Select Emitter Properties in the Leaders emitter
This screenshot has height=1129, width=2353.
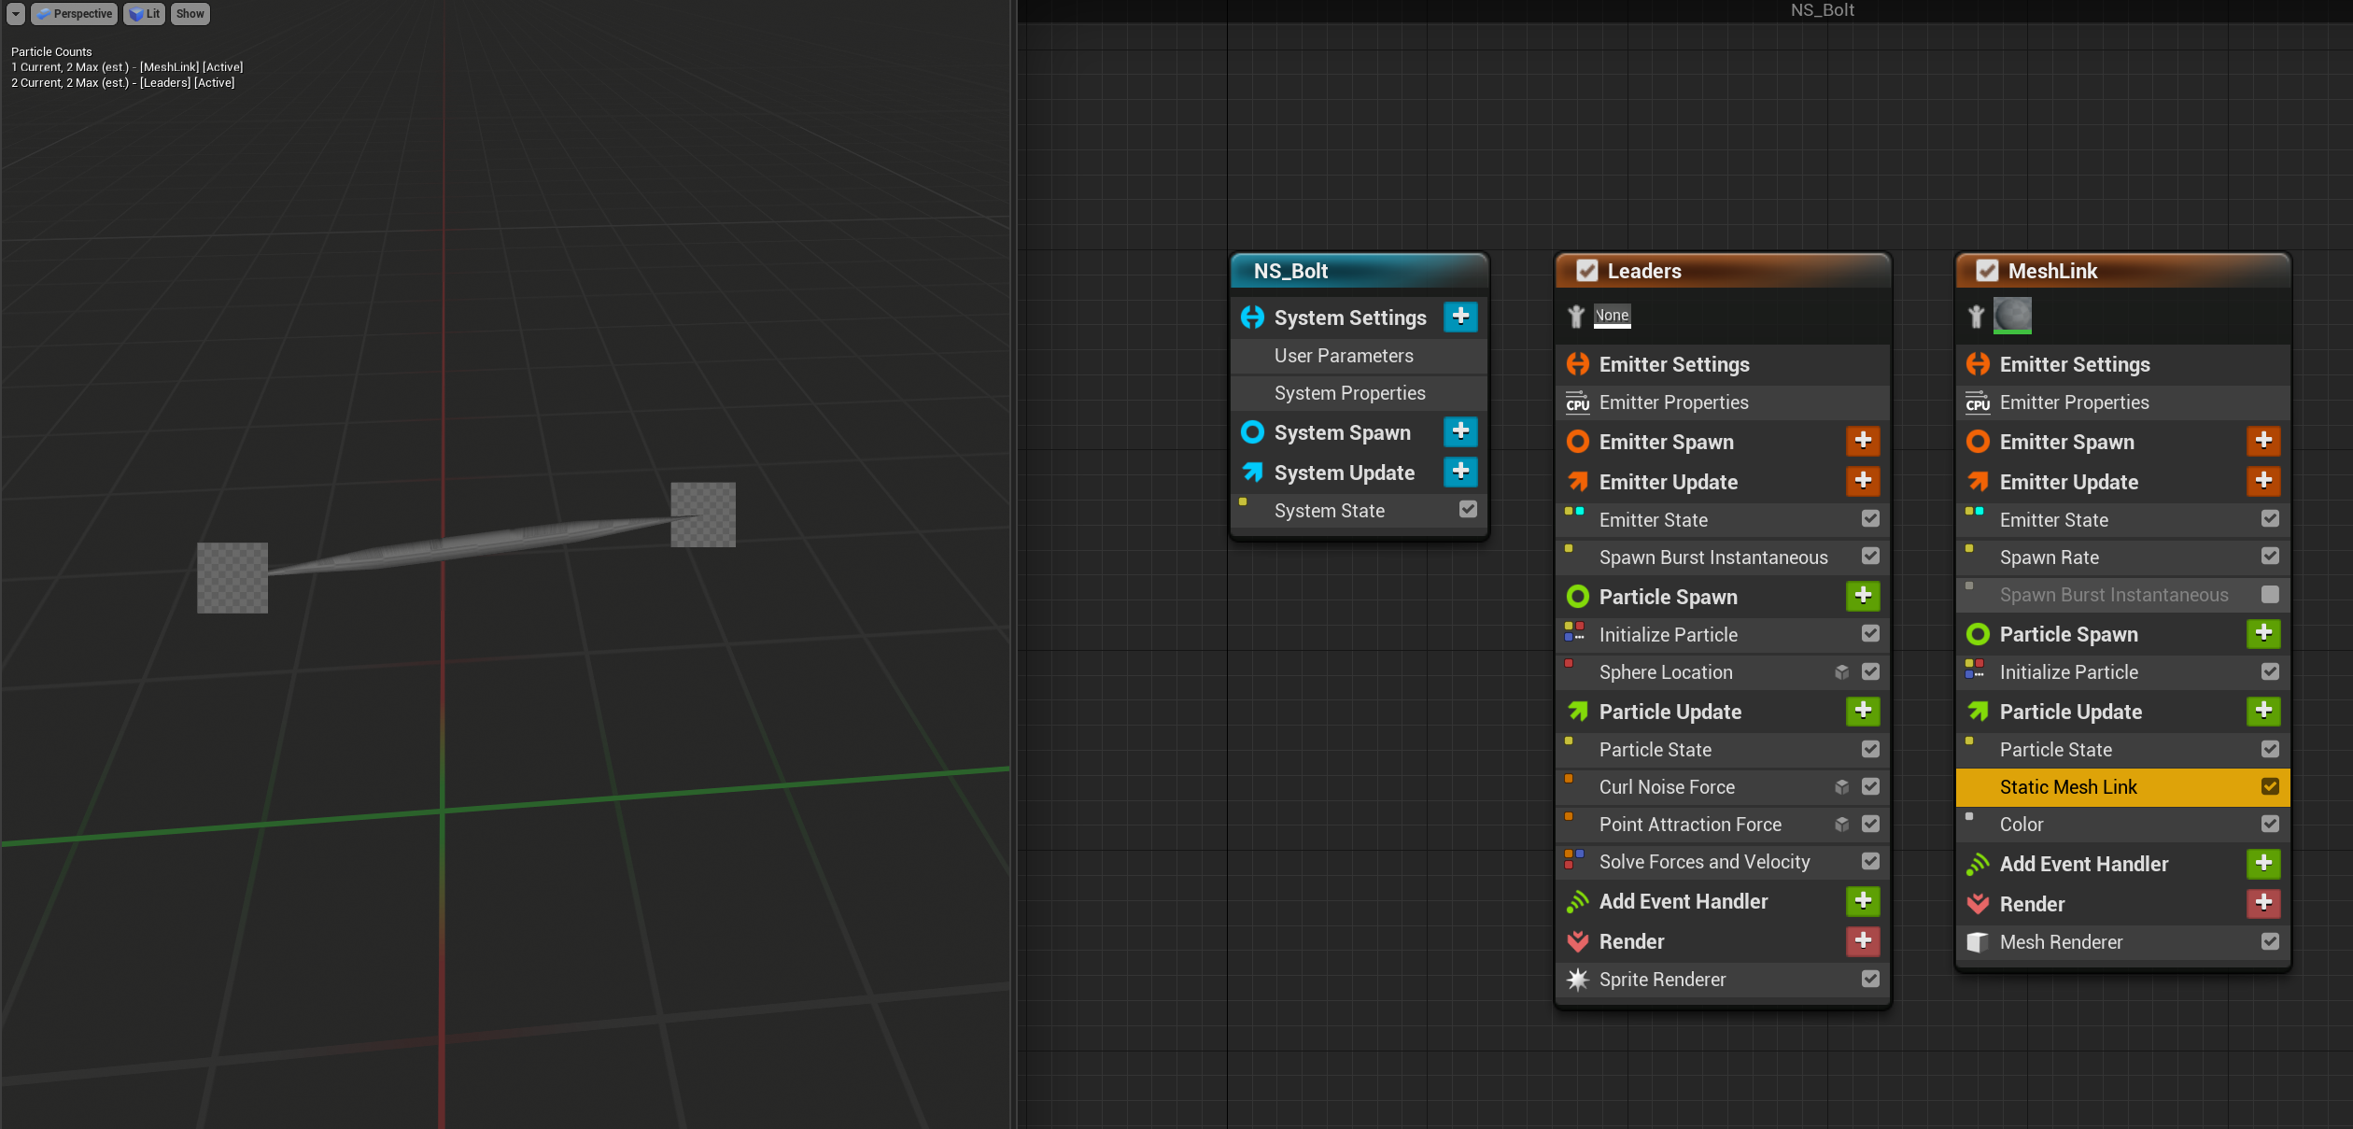[1673, 402]
